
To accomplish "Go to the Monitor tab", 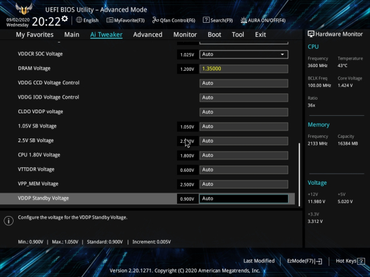I will 185,34.
